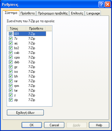Image resolution: width=112 pixels, height=131 pixels.
Task: Disable the iso association checkbox
Action: click(x=11, y=71)
